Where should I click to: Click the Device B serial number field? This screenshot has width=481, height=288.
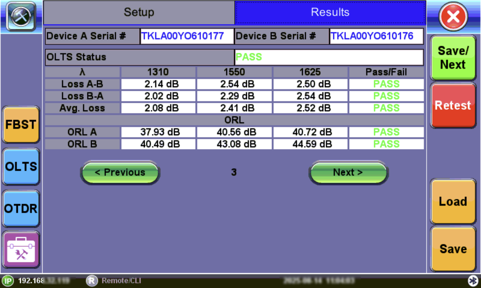point(376,36)
